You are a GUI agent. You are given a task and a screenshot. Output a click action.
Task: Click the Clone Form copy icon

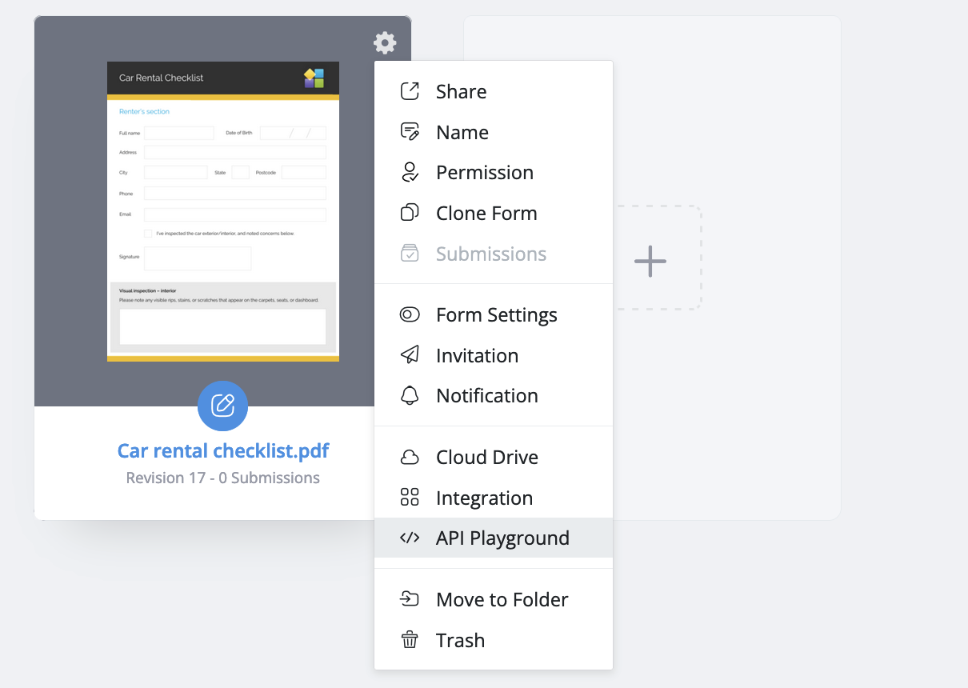[410, 213]
